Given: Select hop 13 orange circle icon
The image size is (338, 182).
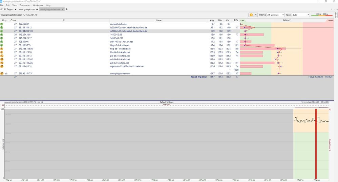Looking at the screenshot, I should 2,66.
